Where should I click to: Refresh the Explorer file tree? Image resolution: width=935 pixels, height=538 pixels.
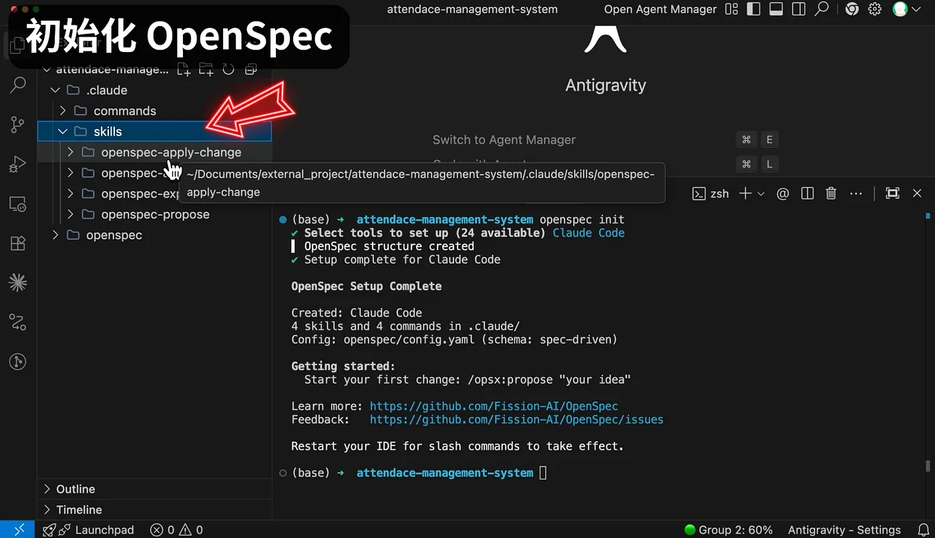(228, 69)
